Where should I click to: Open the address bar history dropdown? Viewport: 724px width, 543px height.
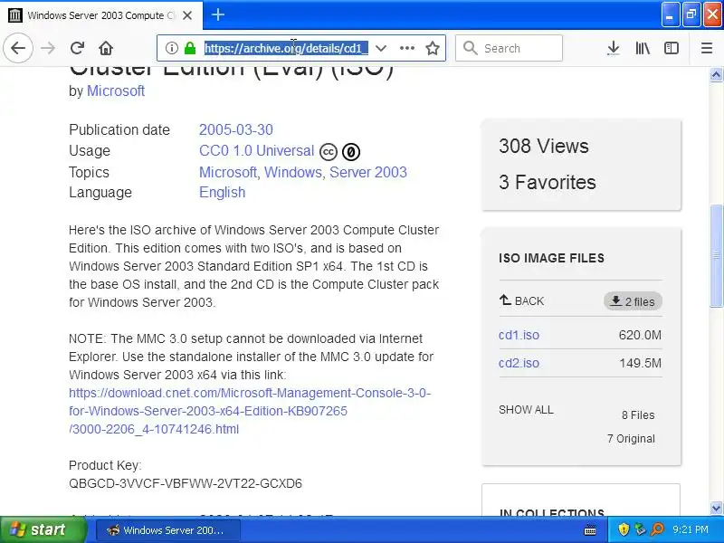point(381,48)
